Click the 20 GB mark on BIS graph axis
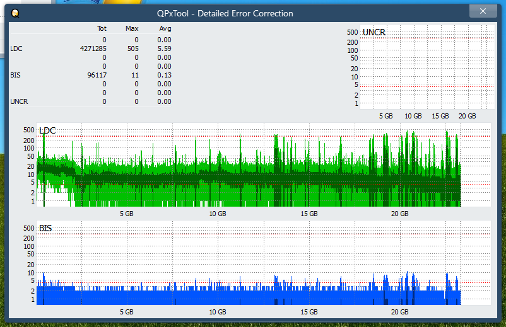This screenshot has height=327, width=506. pyautogui.click(x=399, y=312)
